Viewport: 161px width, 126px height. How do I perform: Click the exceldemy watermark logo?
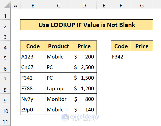[x=80, y=117]
